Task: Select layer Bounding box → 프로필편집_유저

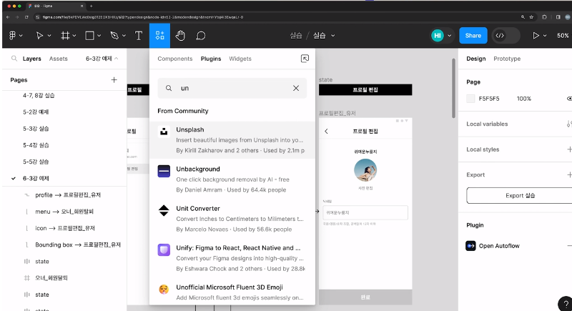Action: point(78,245)
